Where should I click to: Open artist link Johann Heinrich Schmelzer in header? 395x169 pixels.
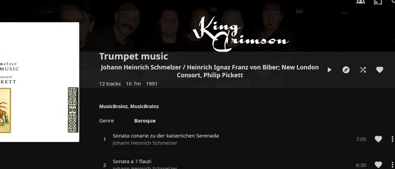(x=141, y=67)
